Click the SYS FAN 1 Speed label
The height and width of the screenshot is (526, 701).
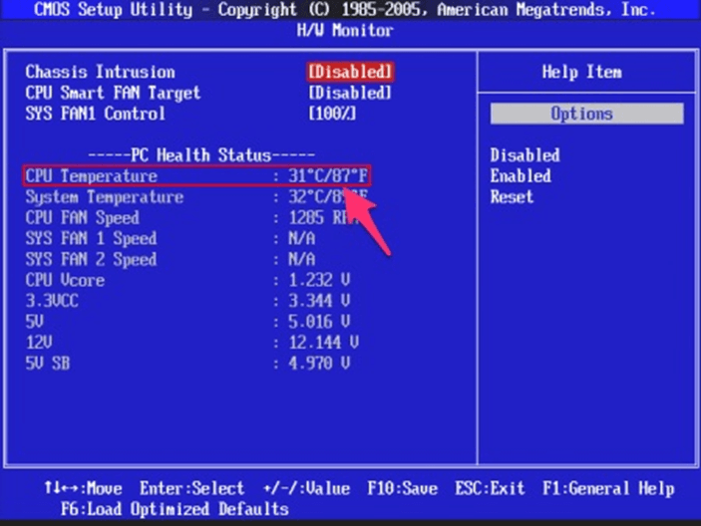91,238
